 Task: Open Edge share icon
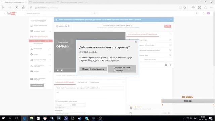(206, 8)
